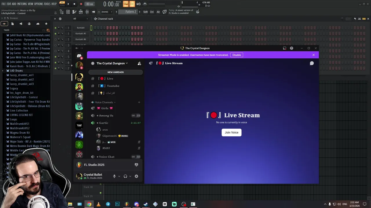Open chat bubble icon in Live Stream header
Screen dimensions: 371x208
(x=312, y=63)
